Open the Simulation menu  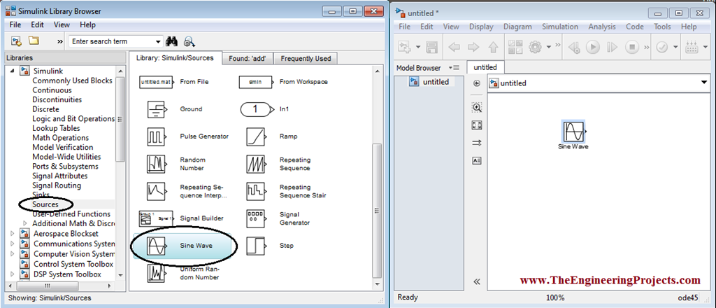click(x=559, y=27)
